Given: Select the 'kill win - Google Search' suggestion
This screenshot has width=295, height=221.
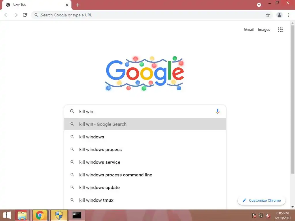Looking at the screenshot, I should [145, 124].
